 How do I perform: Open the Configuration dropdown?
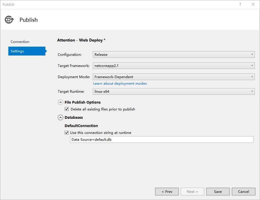point(174,54)
